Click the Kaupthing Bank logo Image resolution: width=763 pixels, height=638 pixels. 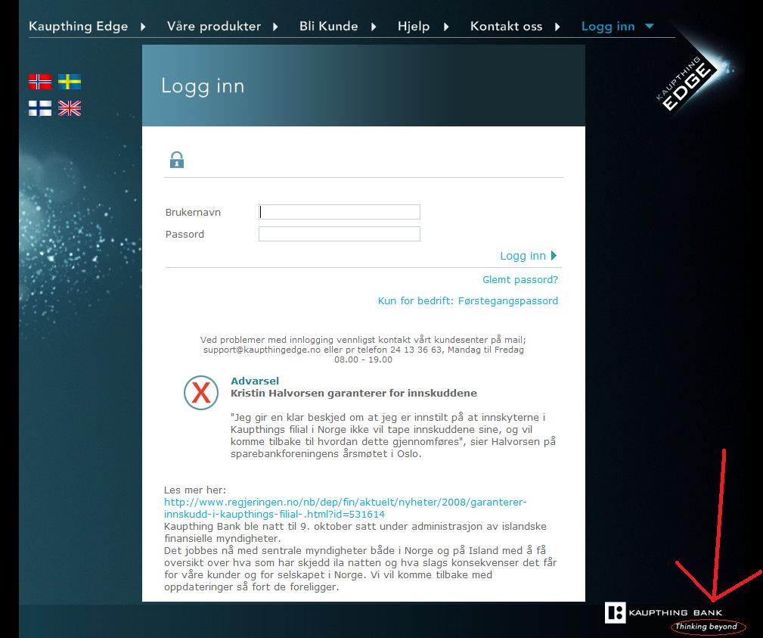[x=664, y=612]
